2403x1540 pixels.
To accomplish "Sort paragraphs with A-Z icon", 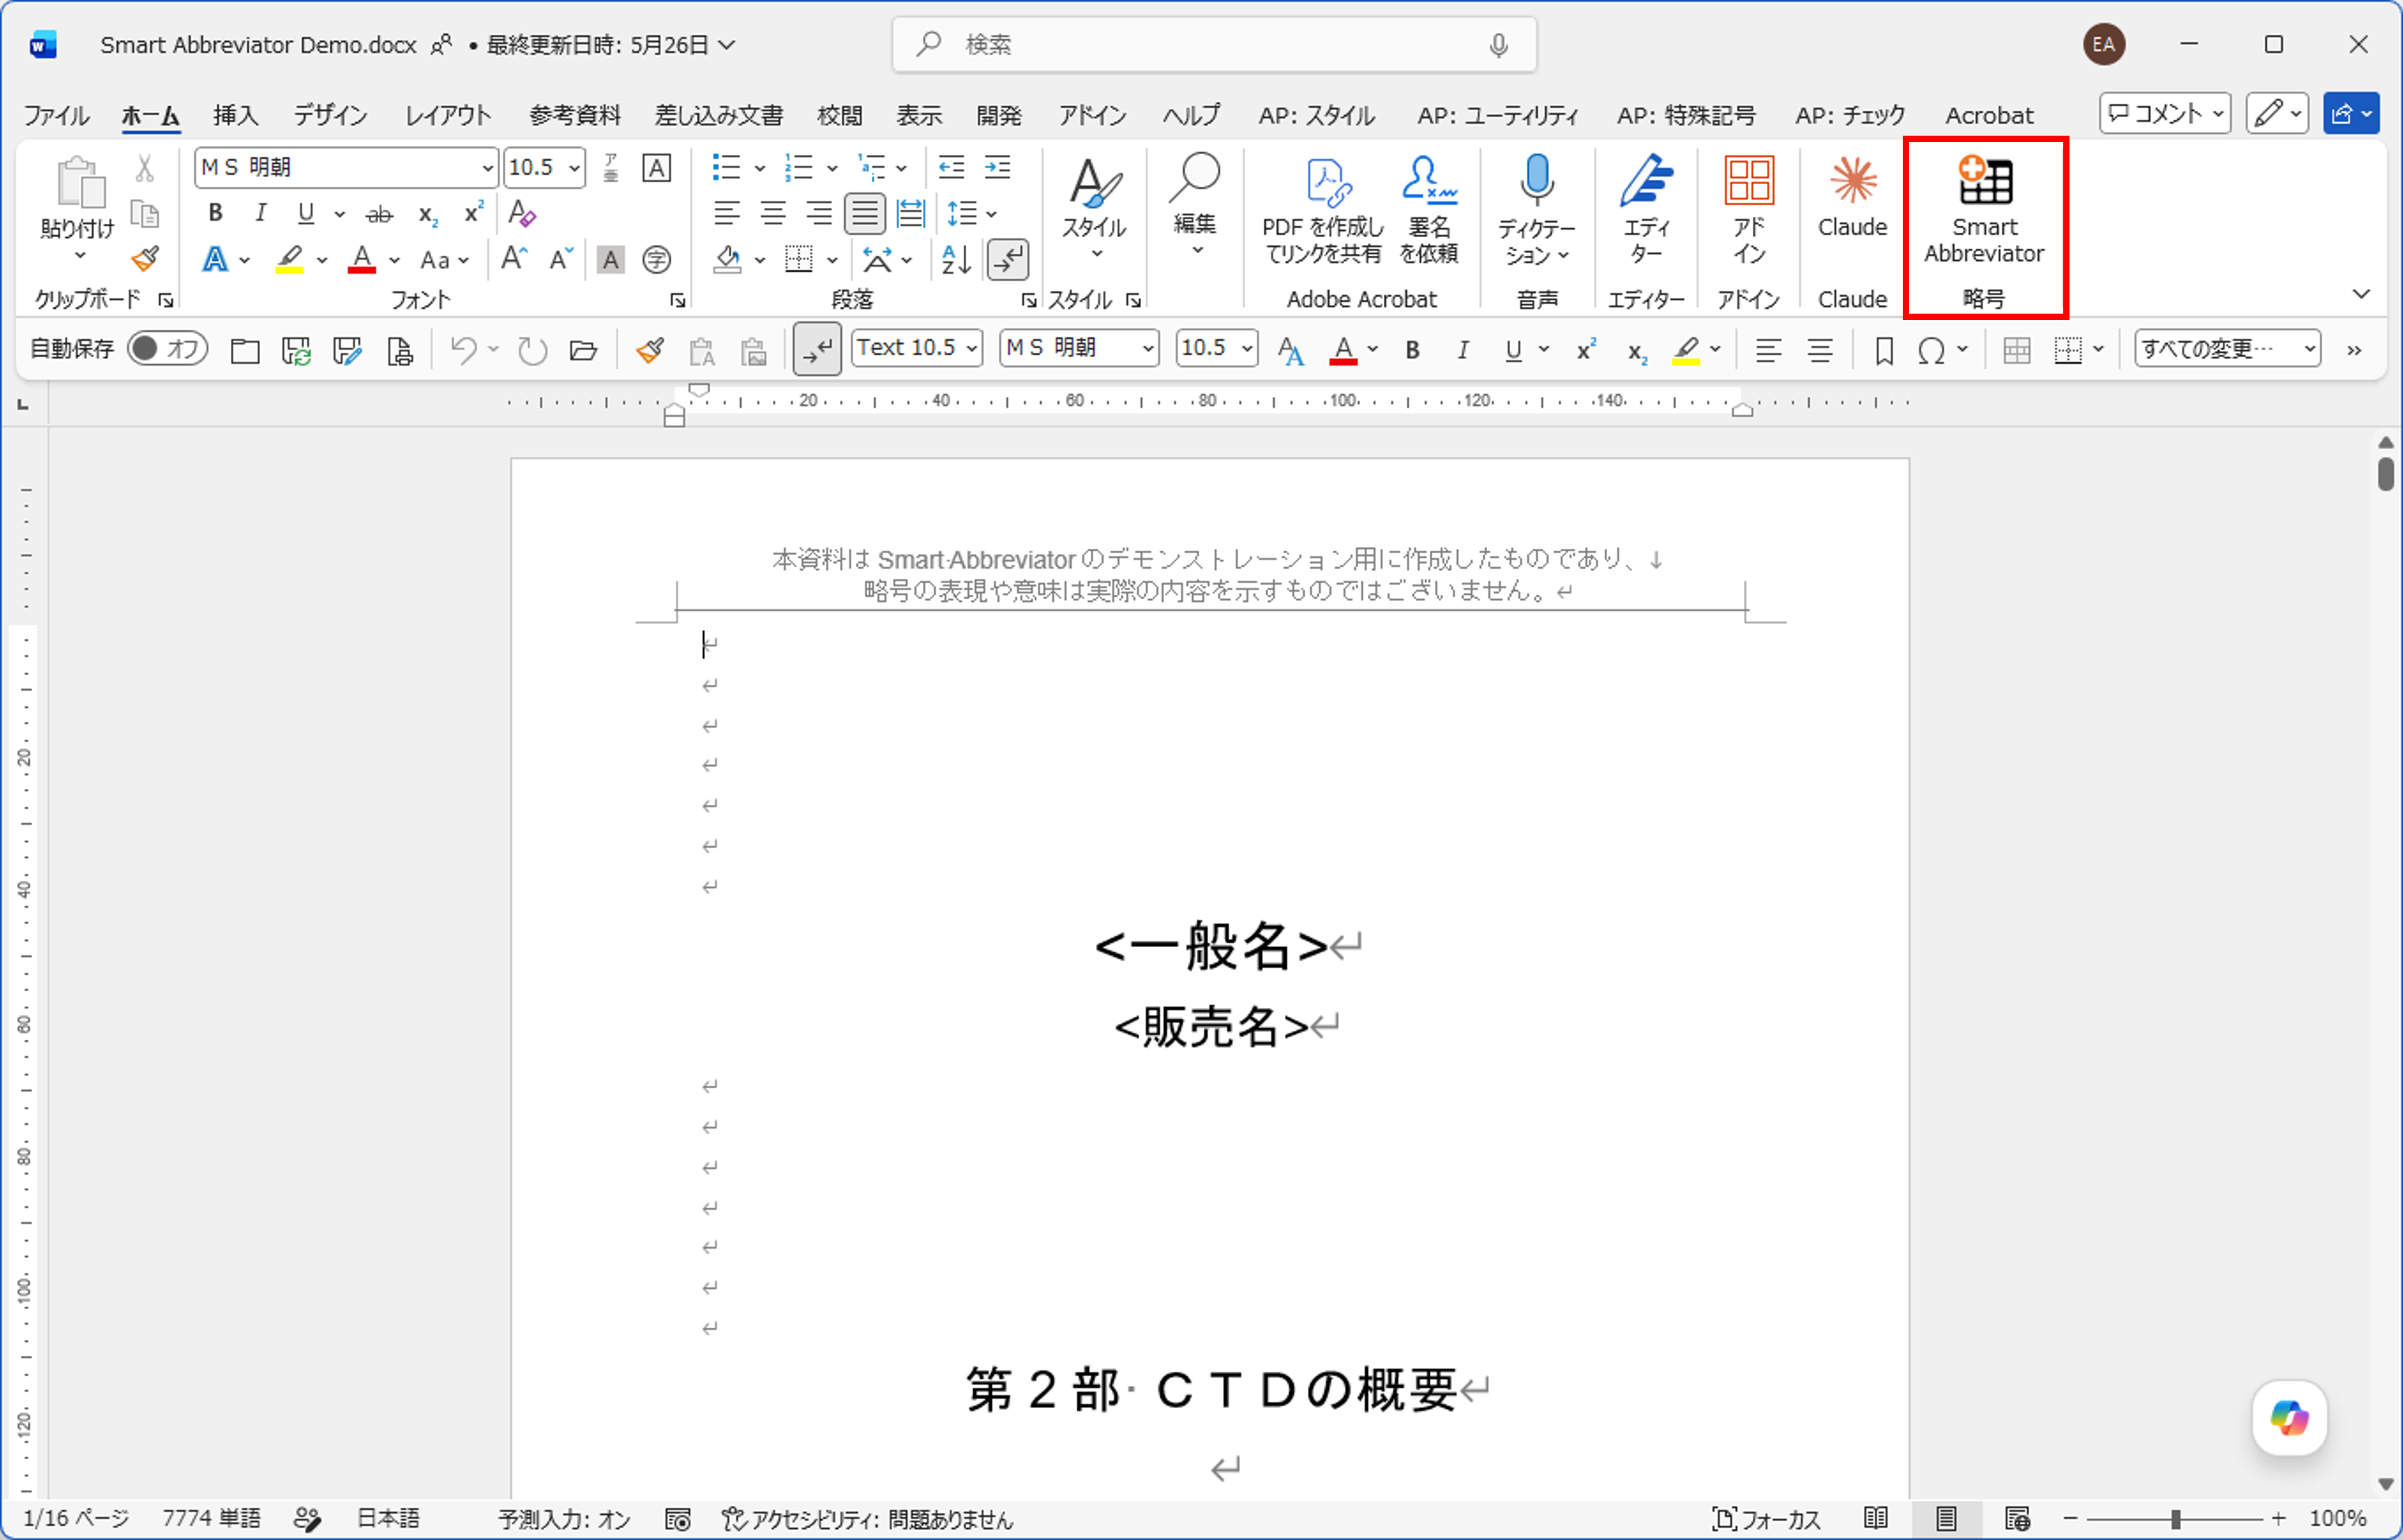I will (x=956, y=260).
